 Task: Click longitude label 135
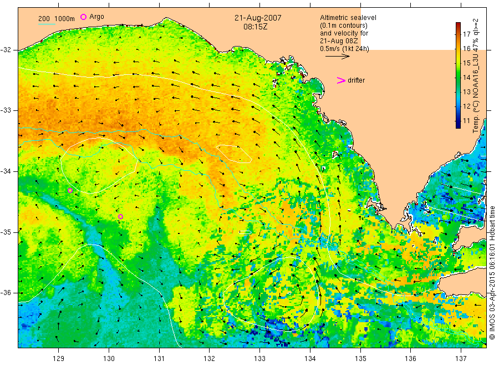click(360, 359)
